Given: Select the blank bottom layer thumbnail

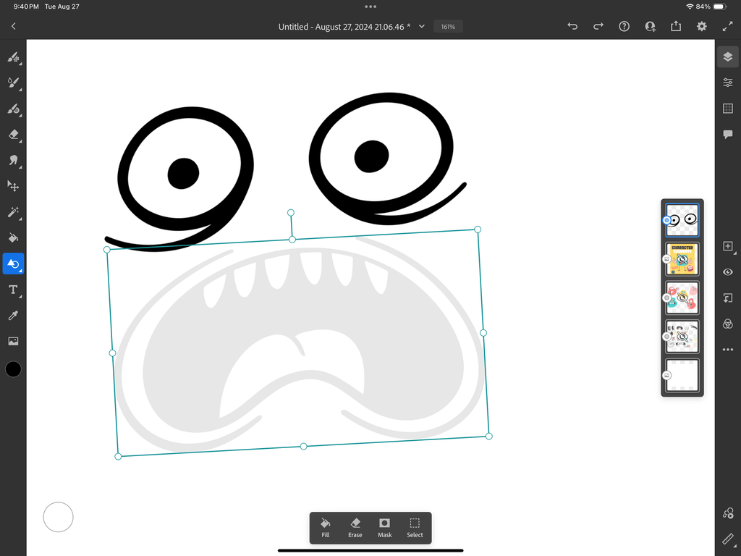Looking at the screenshot, I should pyautogui.click(x=682, y=375).
